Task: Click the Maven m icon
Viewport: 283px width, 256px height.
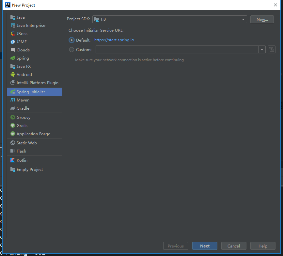Action: (13, 100)
